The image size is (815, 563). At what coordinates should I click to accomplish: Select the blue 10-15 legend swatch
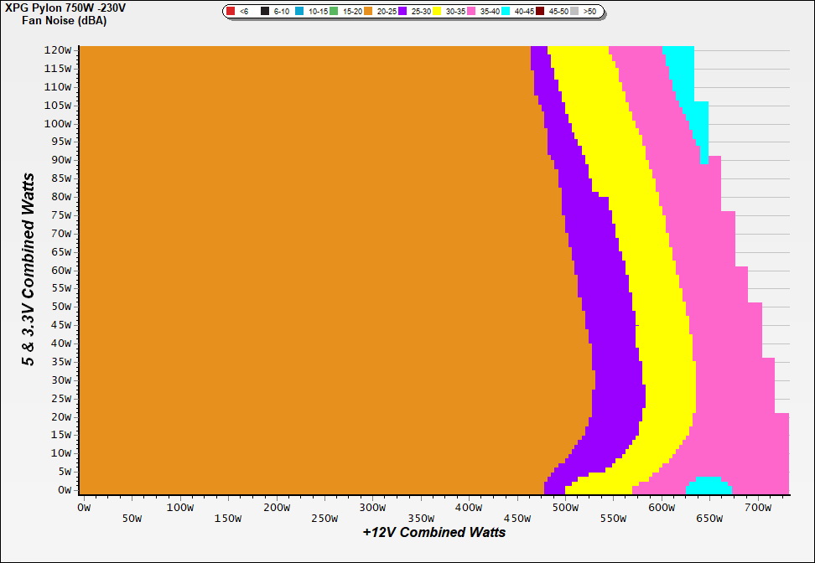pyautogui.click(x=299, y=12)
